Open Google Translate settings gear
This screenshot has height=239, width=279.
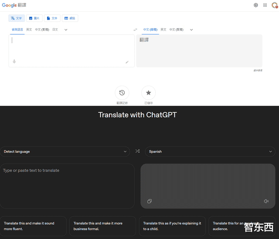point(256,5)
